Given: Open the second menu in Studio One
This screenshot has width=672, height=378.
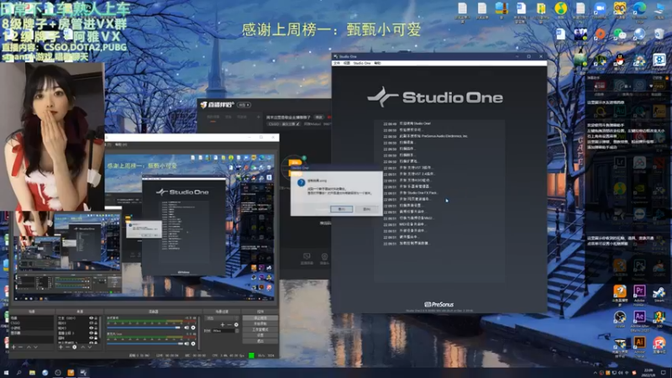Looking at the screenshot, I should coord(347,63).
